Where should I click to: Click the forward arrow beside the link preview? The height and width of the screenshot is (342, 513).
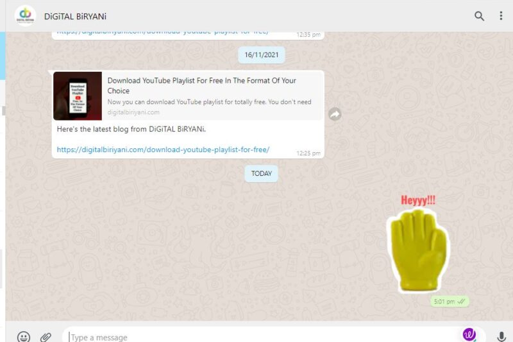(335, 114)
